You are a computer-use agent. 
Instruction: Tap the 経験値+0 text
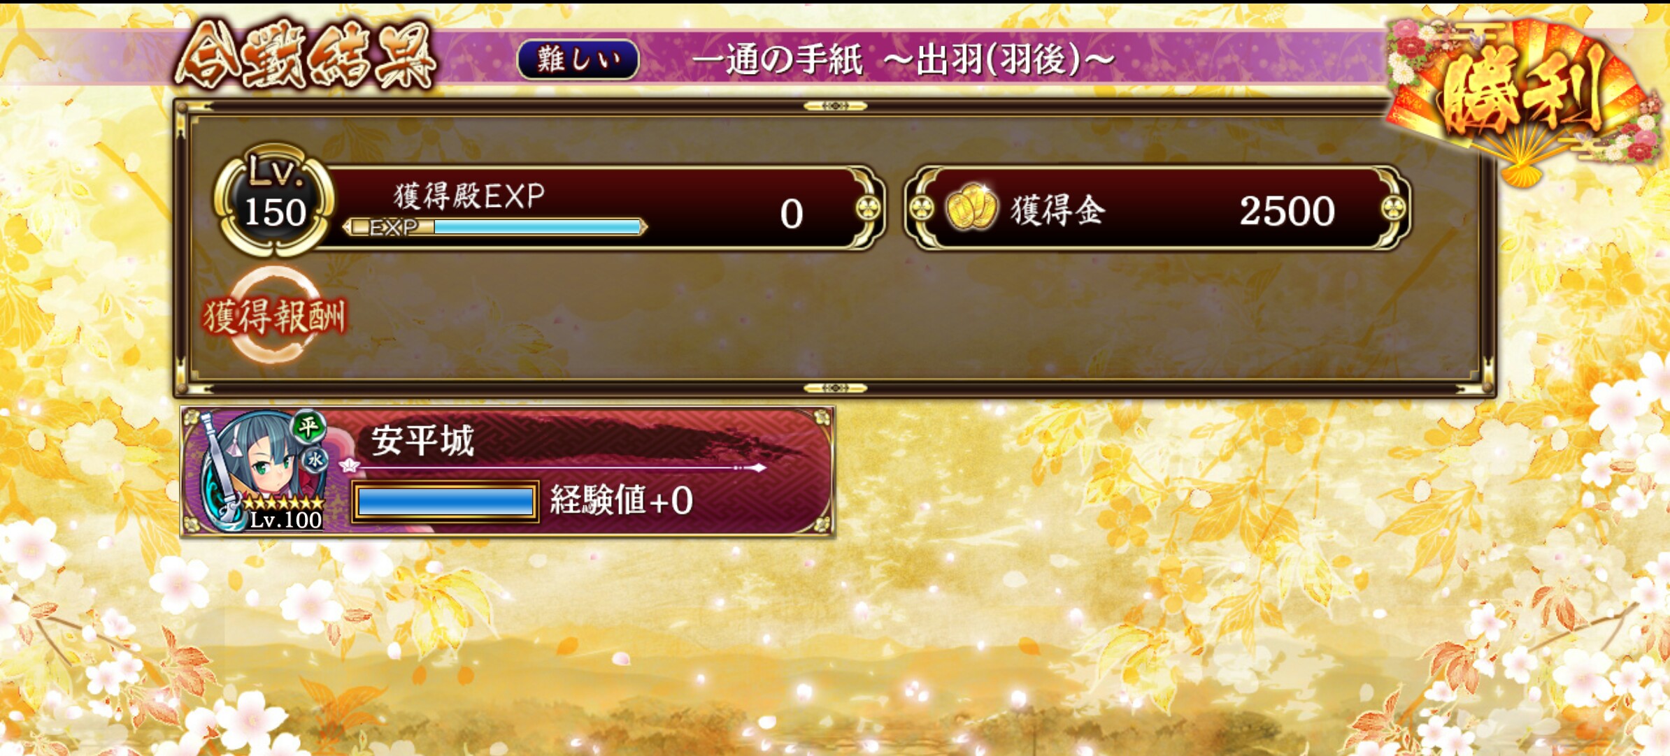click(x=621, y=500)
